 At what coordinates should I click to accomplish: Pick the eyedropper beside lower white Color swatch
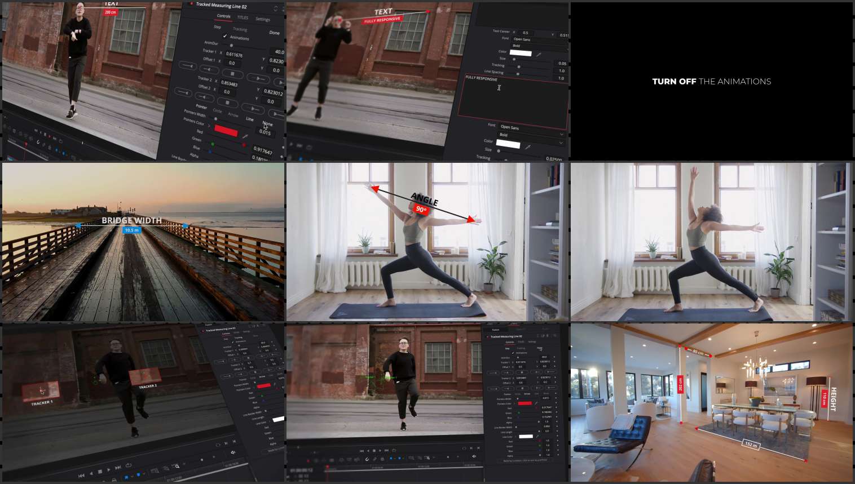[527, 147]
